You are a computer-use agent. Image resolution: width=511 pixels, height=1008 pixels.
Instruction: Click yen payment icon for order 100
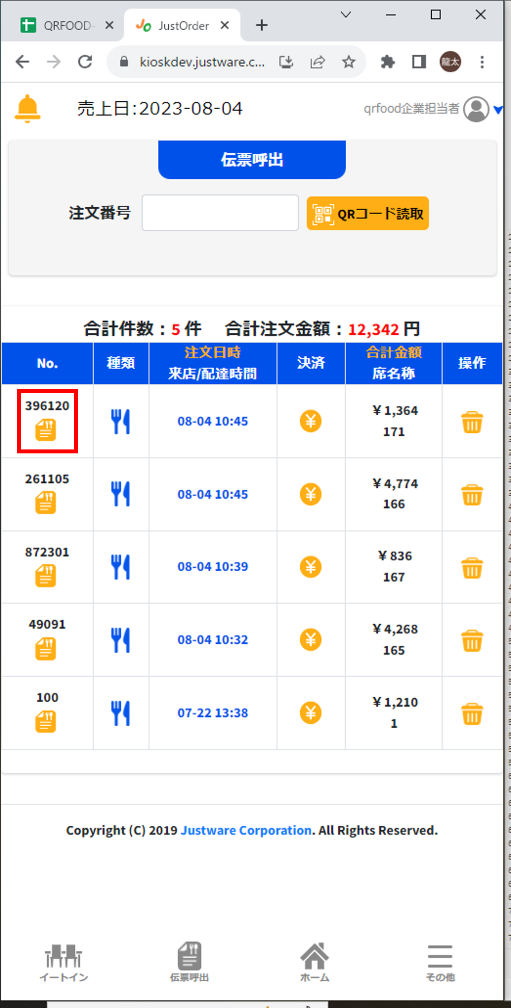(x=310, y=713)
